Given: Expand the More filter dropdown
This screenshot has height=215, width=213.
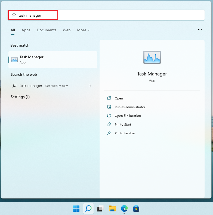Looking at the screenshot, I should [83, 30].
